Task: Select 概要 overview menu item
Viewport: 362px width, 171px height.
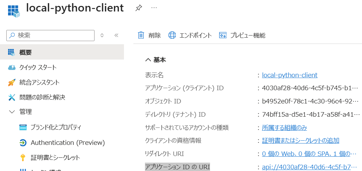Action: click(62, 52)
